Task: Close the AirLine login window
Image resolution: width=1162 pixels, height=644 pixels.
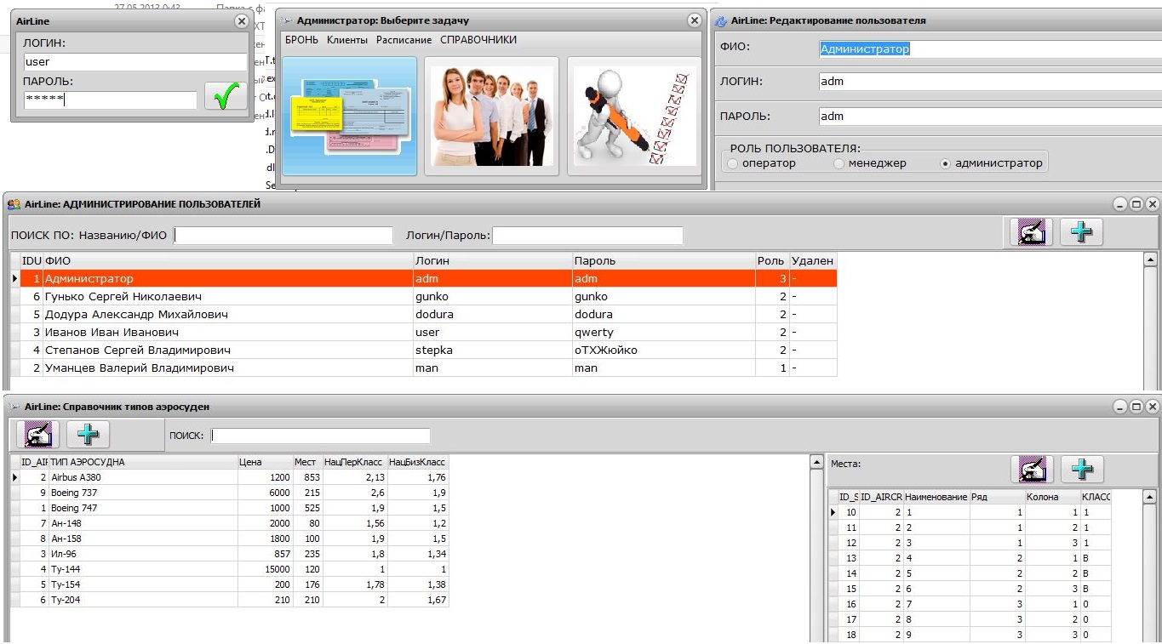Action: coord(242,21)
